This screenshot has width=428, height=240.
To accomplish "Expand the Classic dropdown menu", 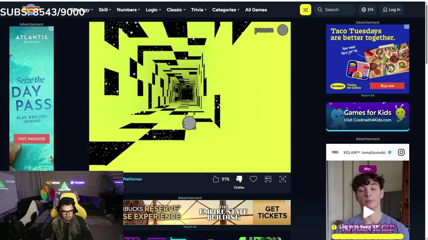I will 176,10.
